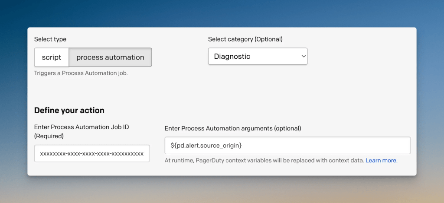Click "Enter Process Automation arguments (optional)" label

[x=233, y=128]
